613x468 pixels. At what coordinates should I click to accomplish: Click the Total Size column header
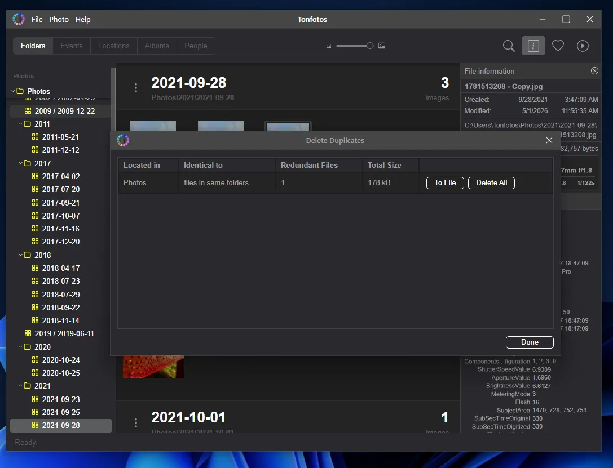pyautogui.click(x=391, y=165)
